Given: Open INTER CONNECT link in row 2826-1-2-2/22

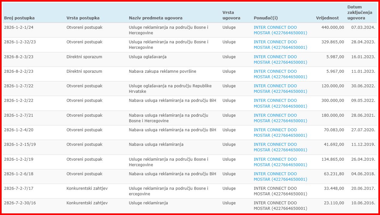Looking at the screenshot, I should click(x=281, y=103).
